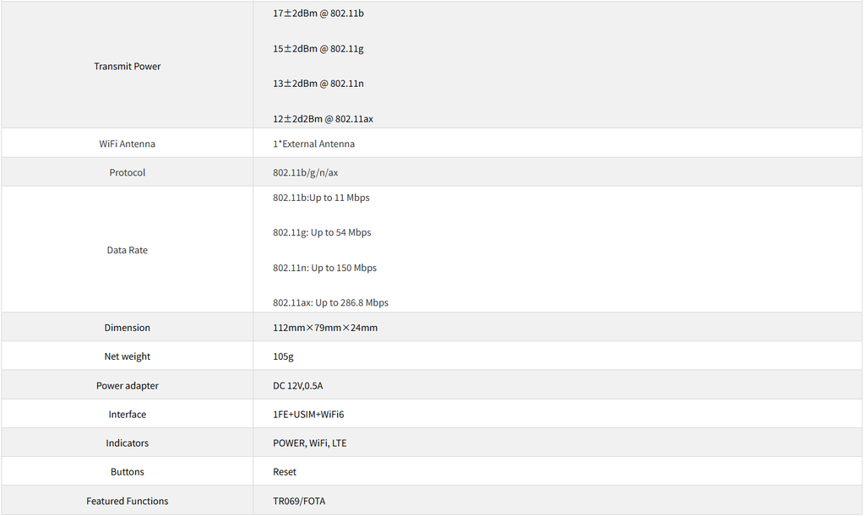
Task: Select the DC 12V,0.5A power adapter value
Action: 297,386
